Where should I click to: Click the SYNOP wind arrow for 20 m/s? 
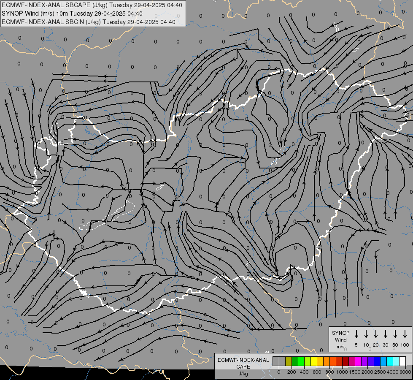(375, 334)
